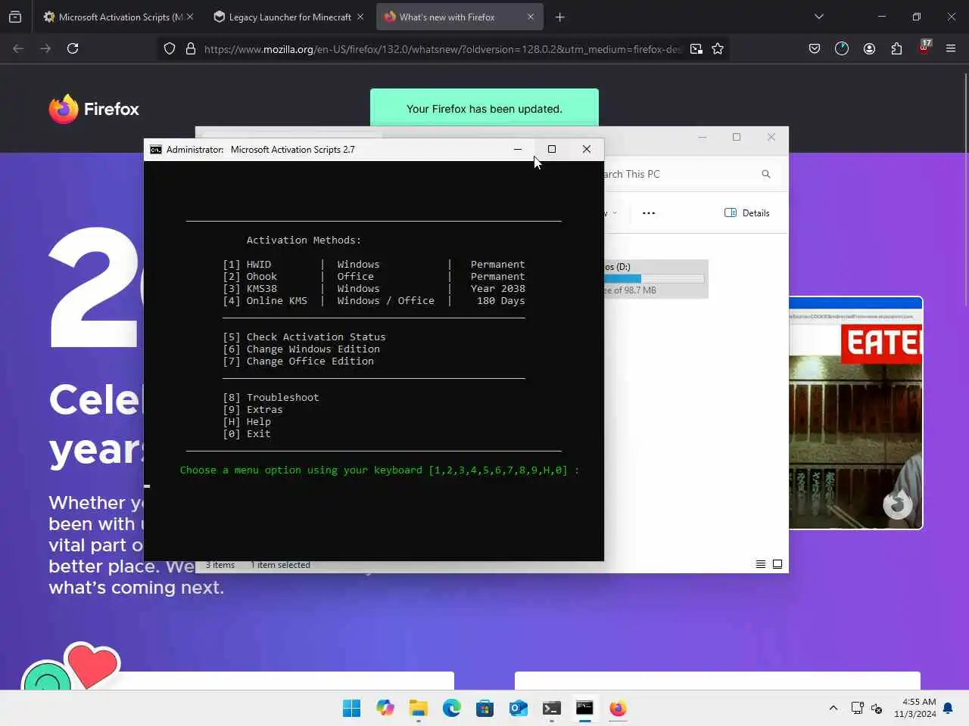Launch Microsoft Edge from the taskbar
The width and height of the screenshot is (969, 726).
click(x=452, y=708)
